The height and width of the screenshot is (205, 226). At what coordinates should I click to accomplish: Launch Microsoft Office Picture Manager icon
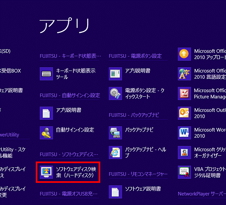point(184,93)
